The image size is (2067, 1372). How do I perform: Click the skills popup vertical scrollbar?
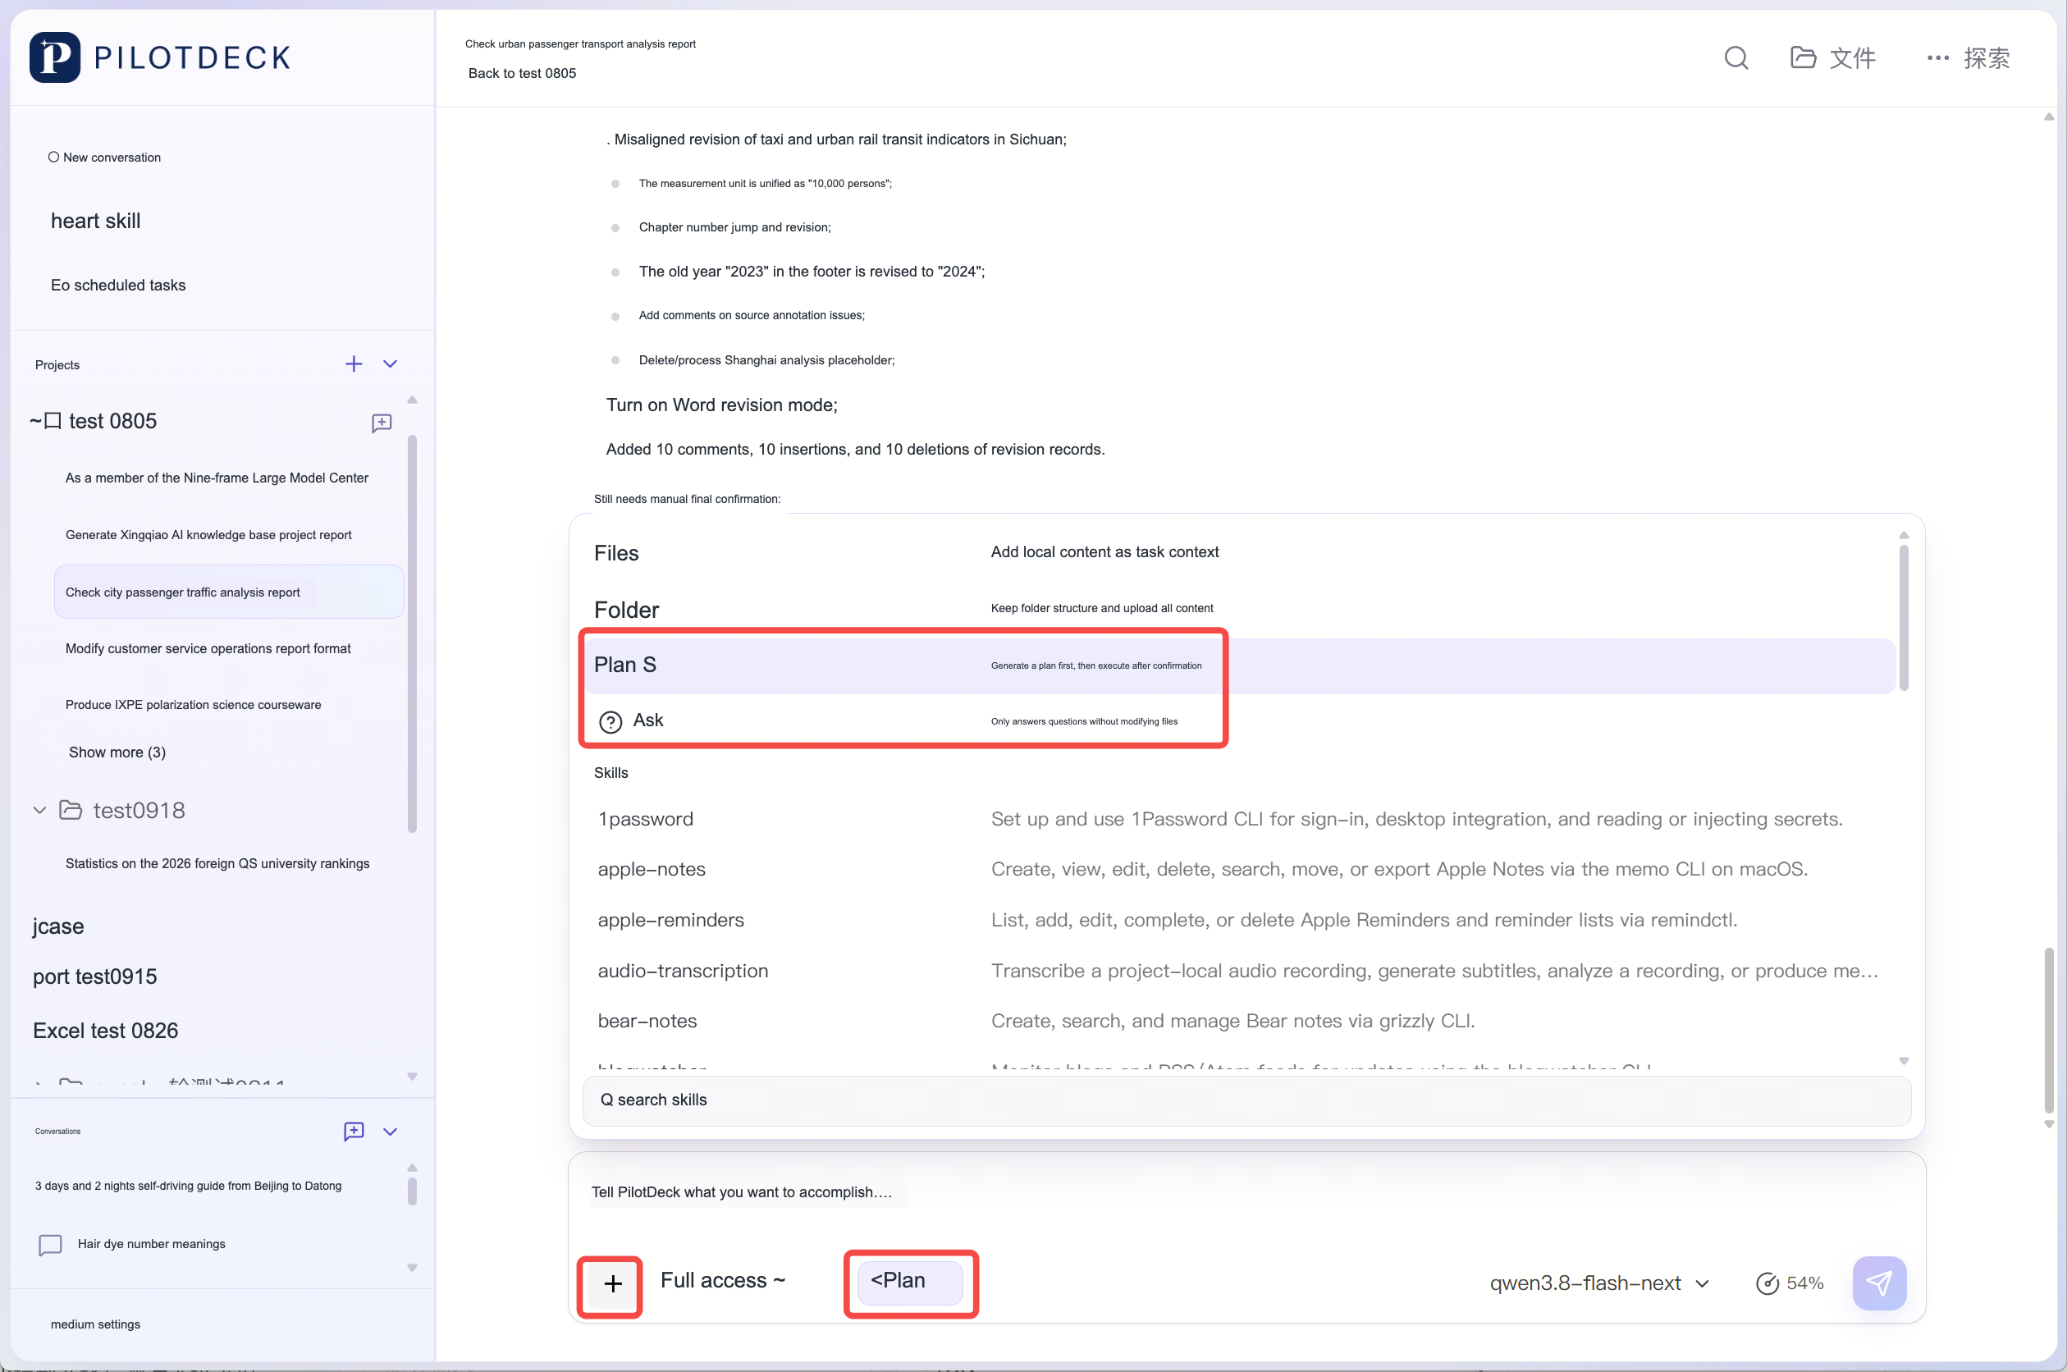pyautogui.click(x=1904, y=618)
